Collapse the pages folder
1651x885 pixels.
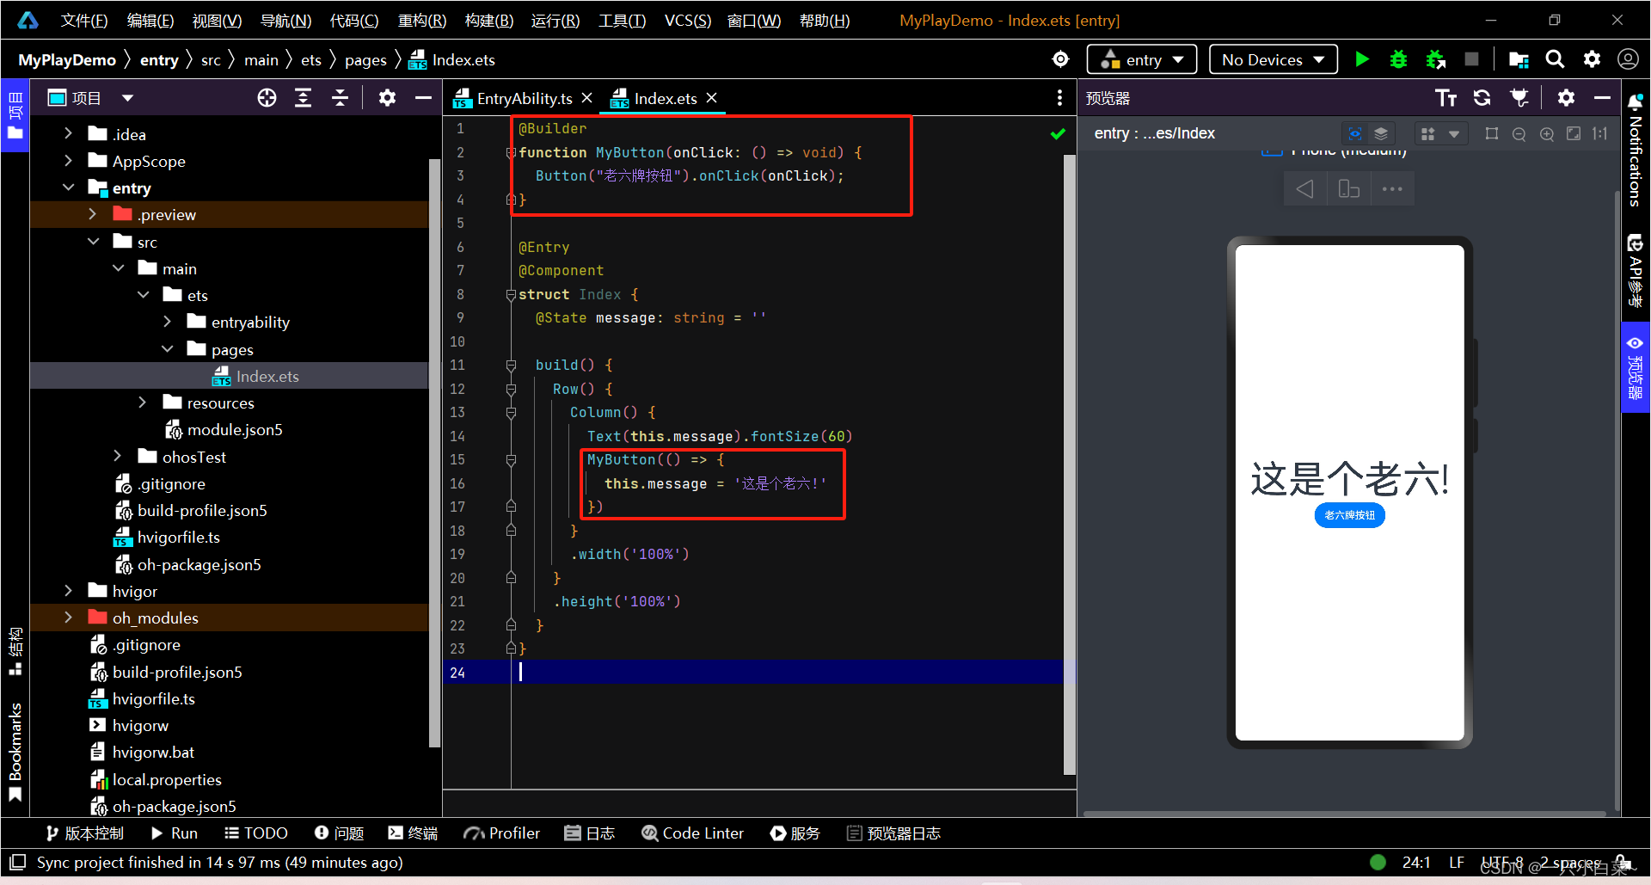coord(168,349)
